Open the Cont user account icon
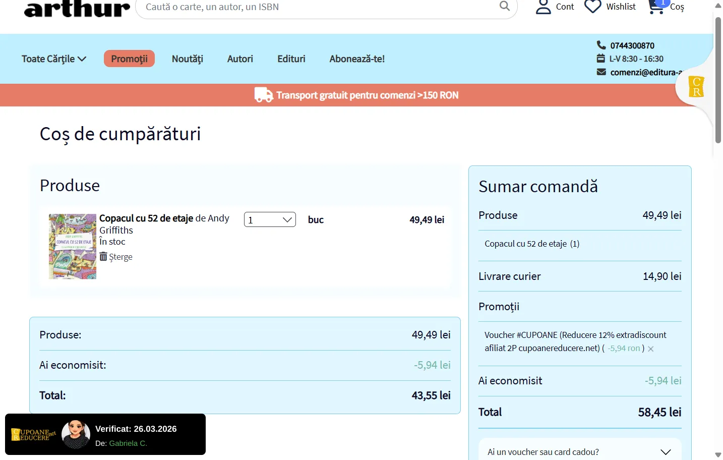 (x=543, y=7)
